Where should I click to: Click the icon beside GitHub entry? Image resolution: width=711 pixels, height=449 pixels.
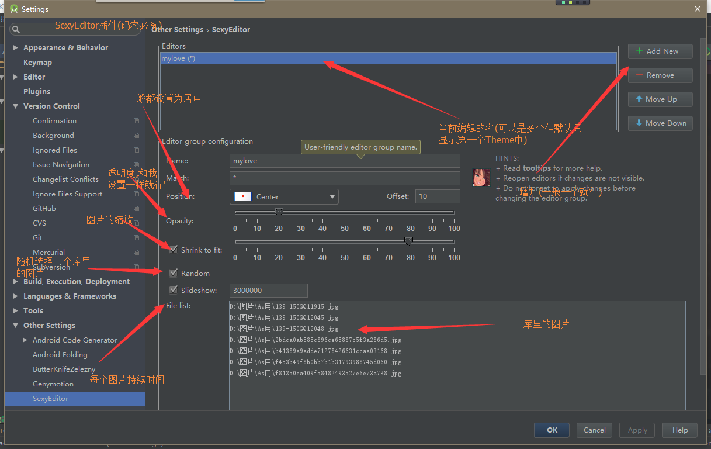point(136,209)
